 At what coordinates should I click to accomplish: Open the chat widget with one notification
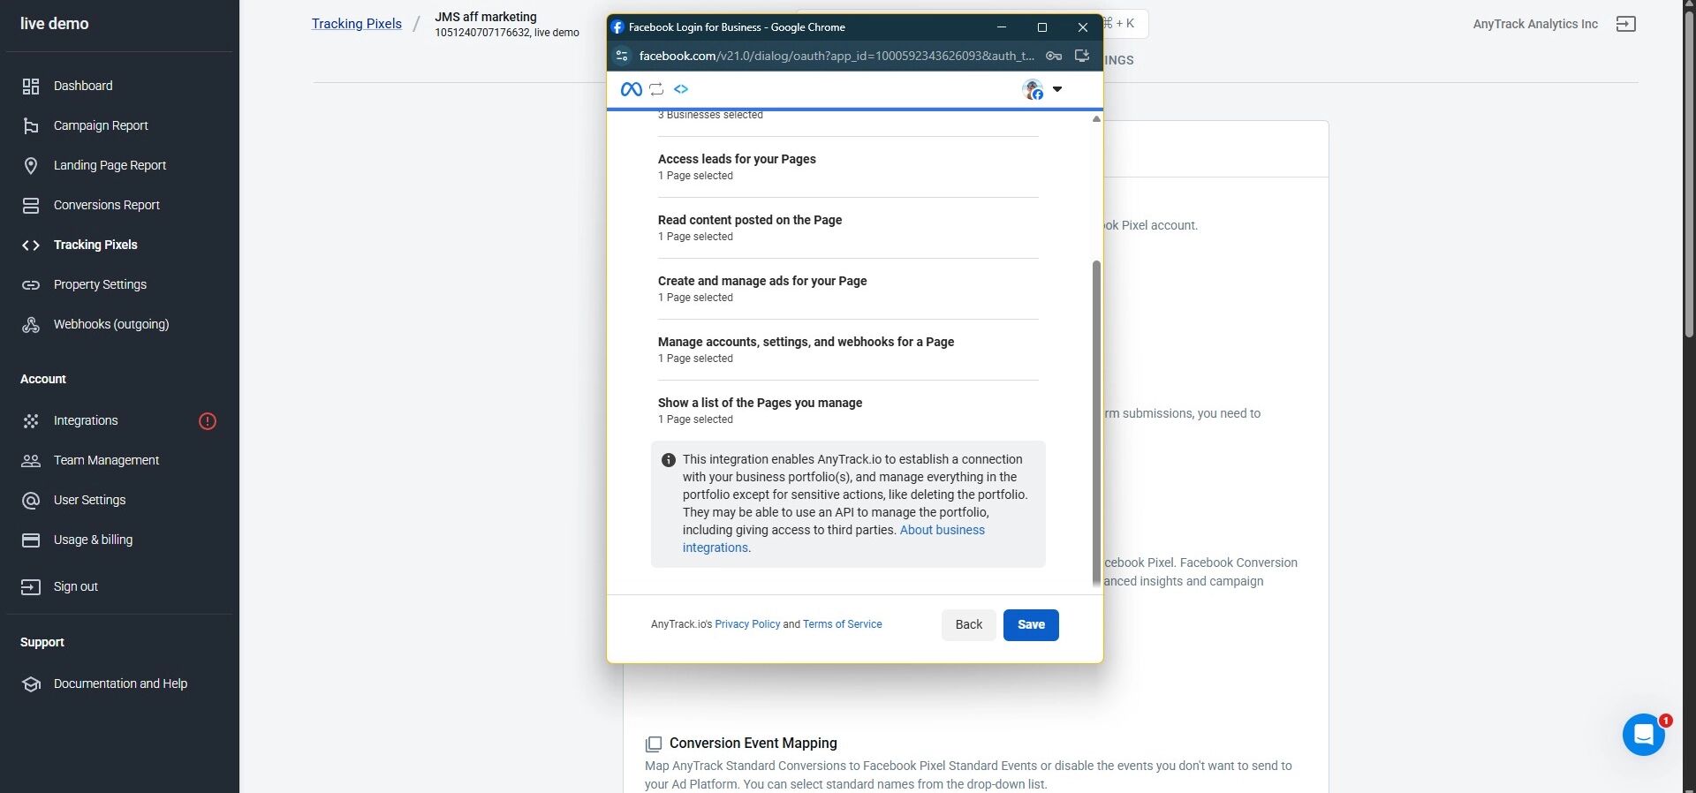coord(1644,735)
